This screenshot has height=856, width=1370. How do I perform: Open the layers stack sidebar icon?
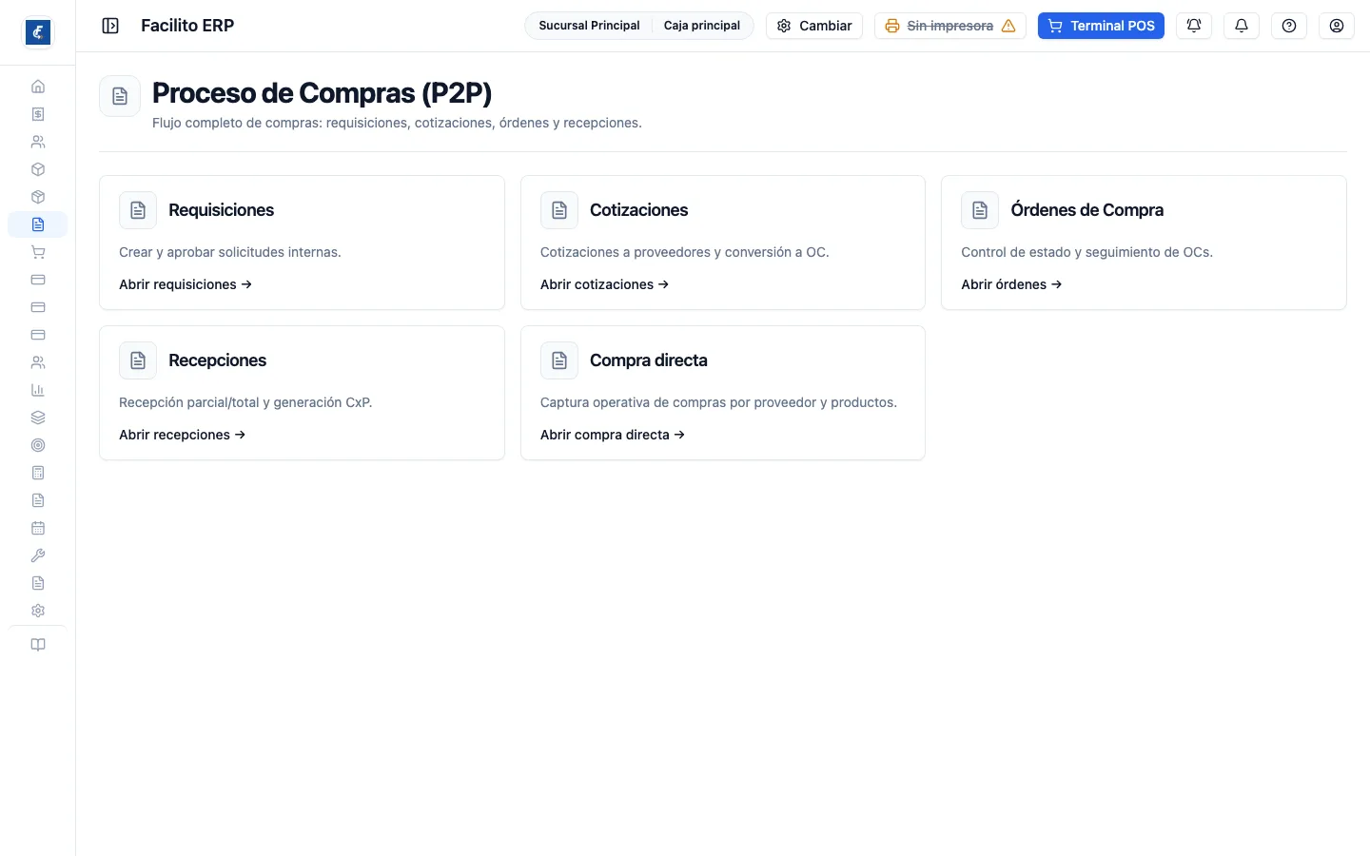point(38,418)
